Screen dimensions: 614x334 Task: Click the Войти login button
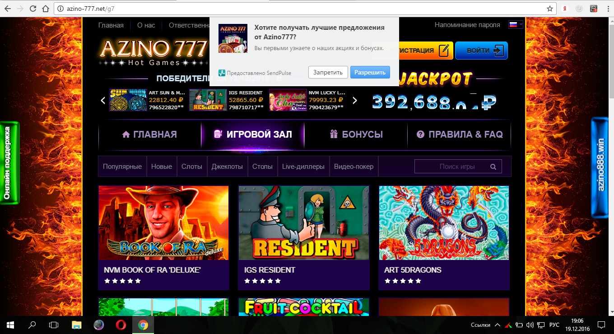481,51
